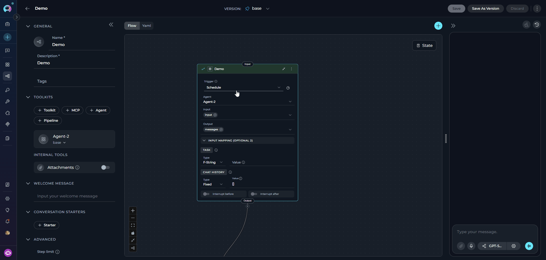Click the Type your message chat field

[495, 232]
